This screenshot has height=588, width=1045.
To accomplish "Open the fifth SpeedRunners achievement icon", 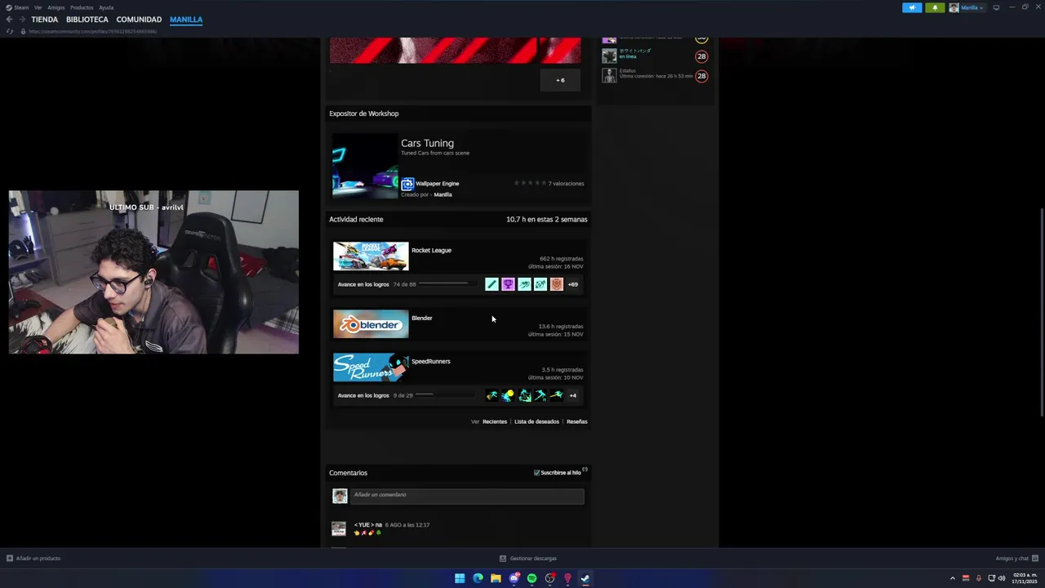I will 557,395.
